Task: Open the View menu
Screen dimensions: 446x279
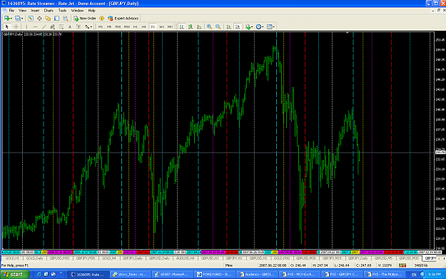Action: 22,11
